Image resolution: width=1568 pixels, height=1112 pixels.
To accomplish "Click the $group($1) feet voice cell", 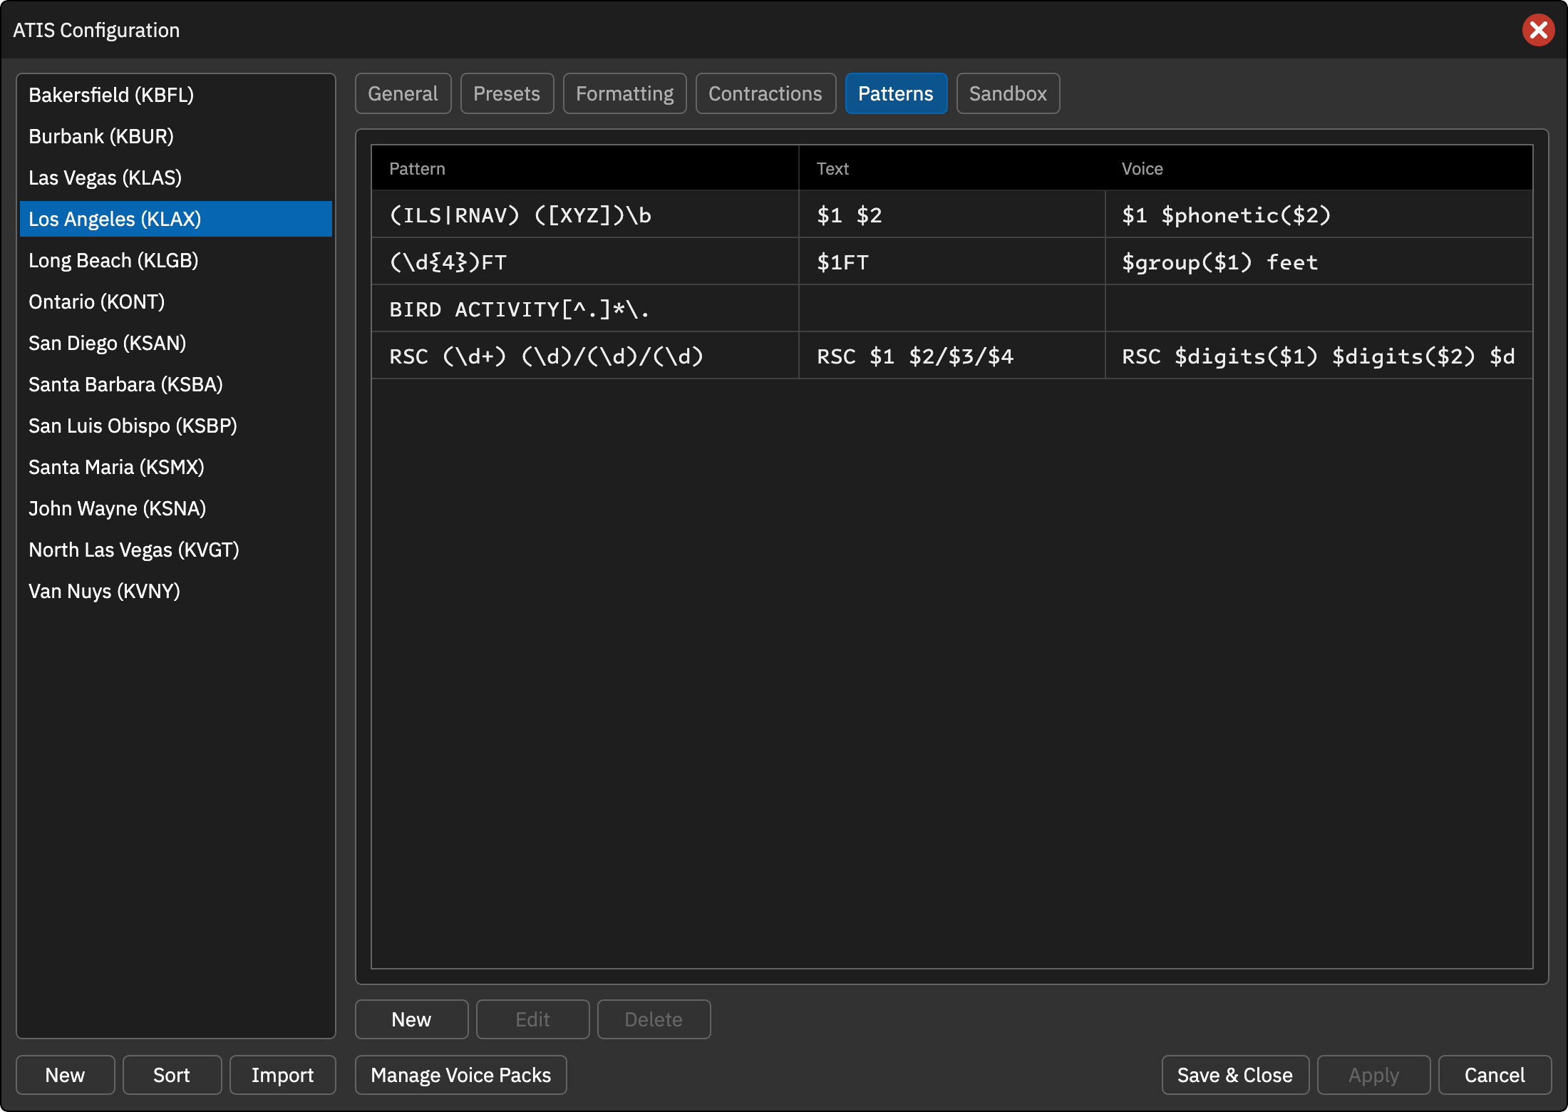I will tap(1319, 262).
